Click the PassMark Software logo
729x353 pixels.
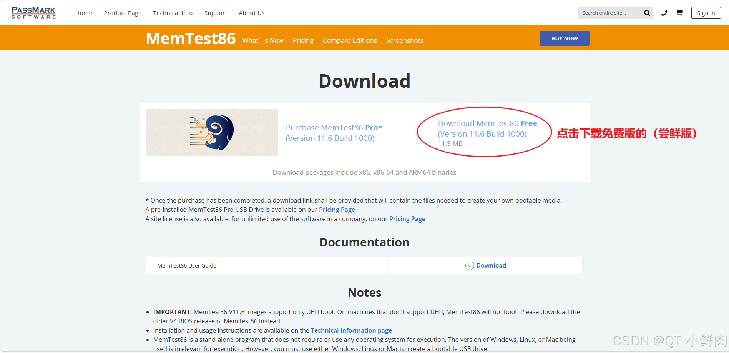(33, 13)
